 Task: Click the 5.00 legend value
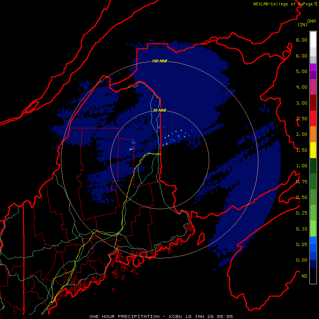[302, 71]
